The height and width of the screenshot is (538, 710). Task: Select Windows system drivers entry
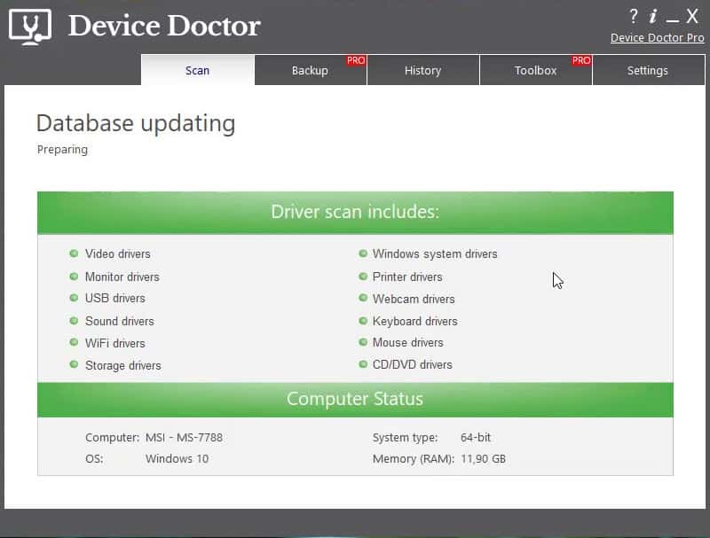tap(435, 253)
